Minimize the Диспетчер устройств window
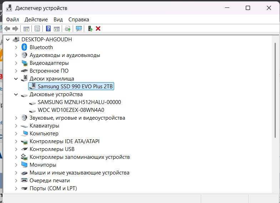 point(227,8)
